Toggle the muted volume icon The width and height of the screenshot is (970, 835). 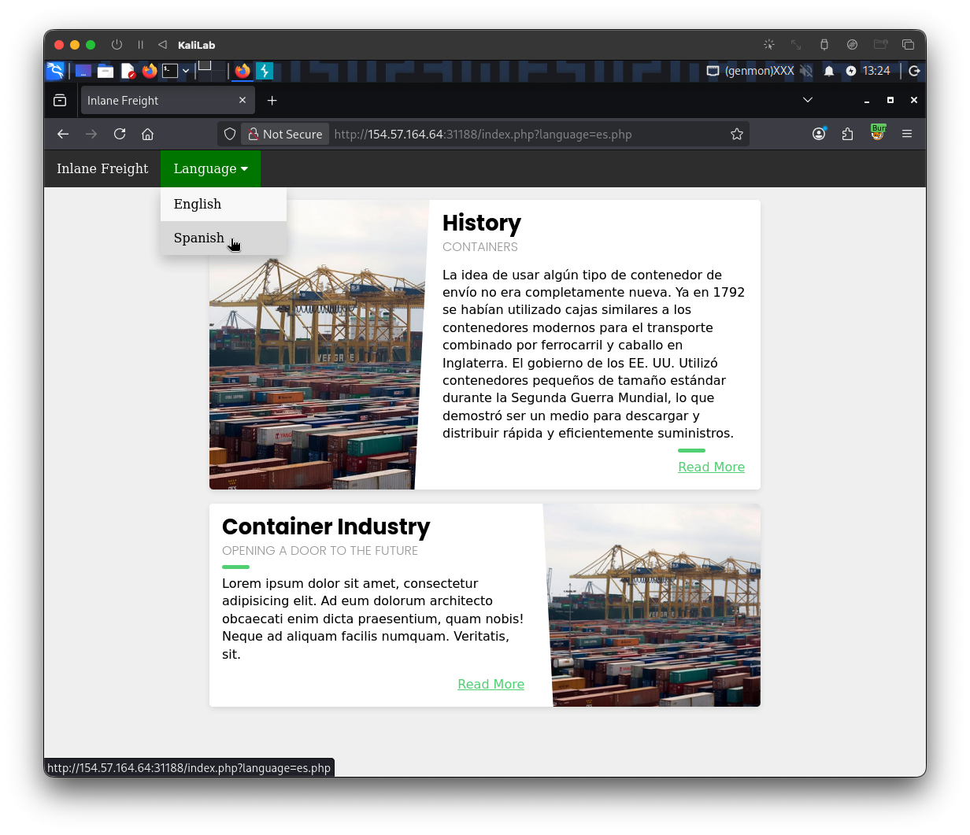(x=806, y=71)
